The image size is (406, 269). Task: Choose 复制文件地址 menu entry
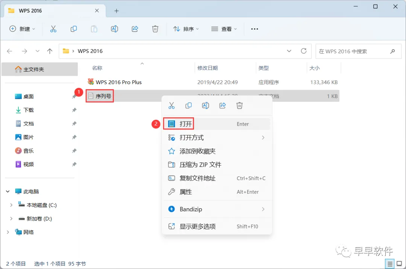[x=217, y=178]
